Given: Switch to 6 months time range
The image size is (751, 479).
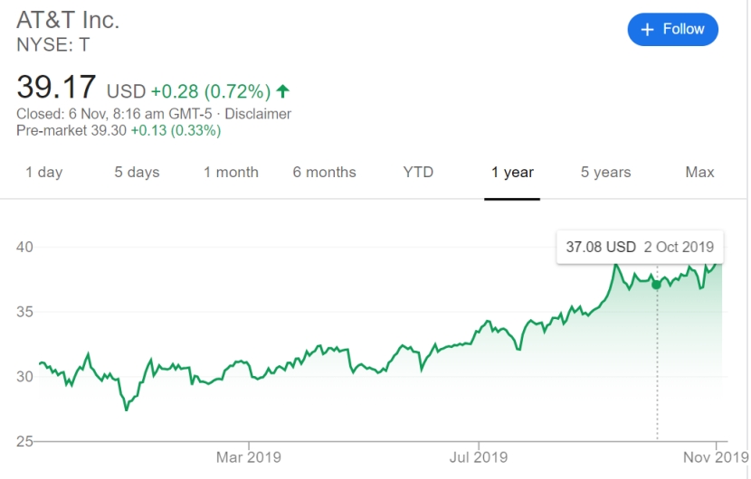Looking at the screenshot, I should tap(324, 172).
